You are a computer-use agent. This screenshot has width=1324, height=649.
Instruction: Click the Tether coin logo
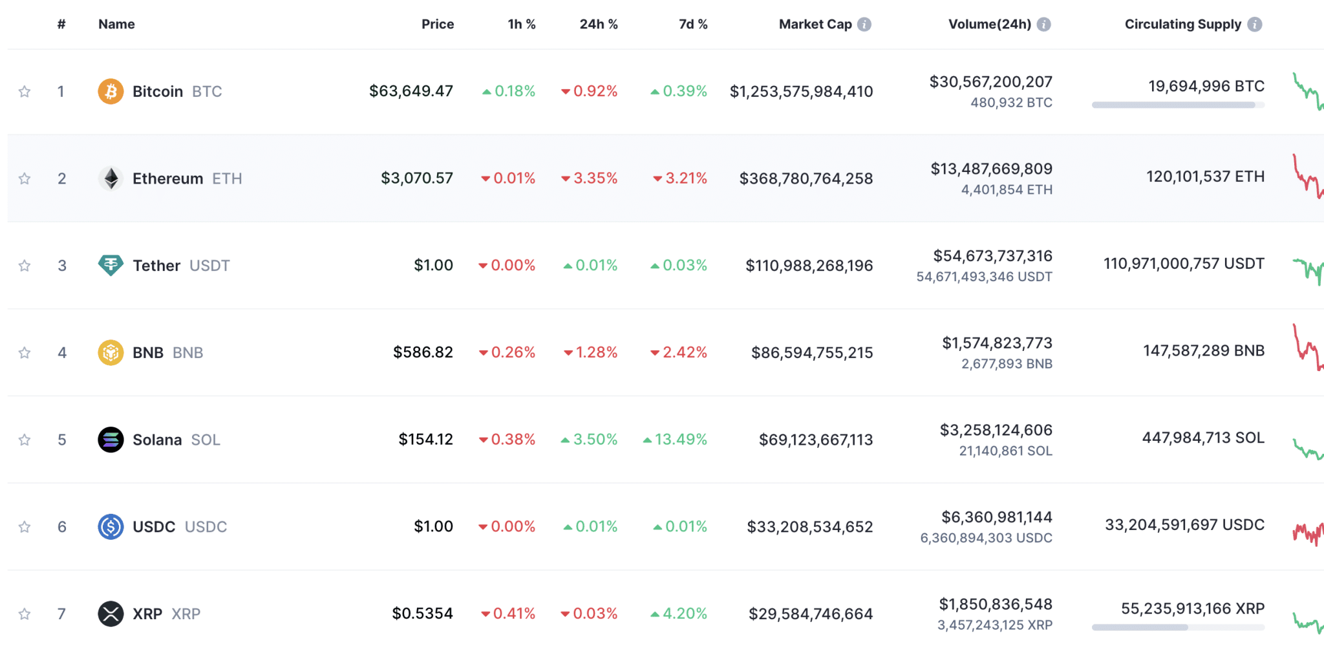[x=111, y=266]
